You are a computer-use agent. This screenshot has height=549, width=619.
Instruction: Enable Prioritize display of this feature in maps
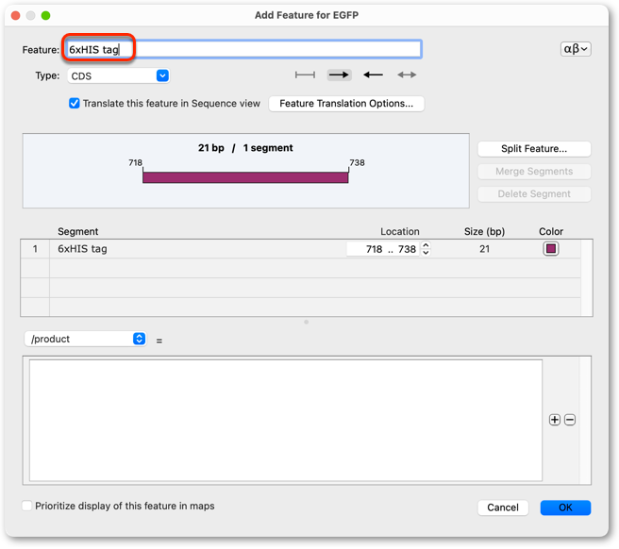pyautogui.click(x=26, y=506)
